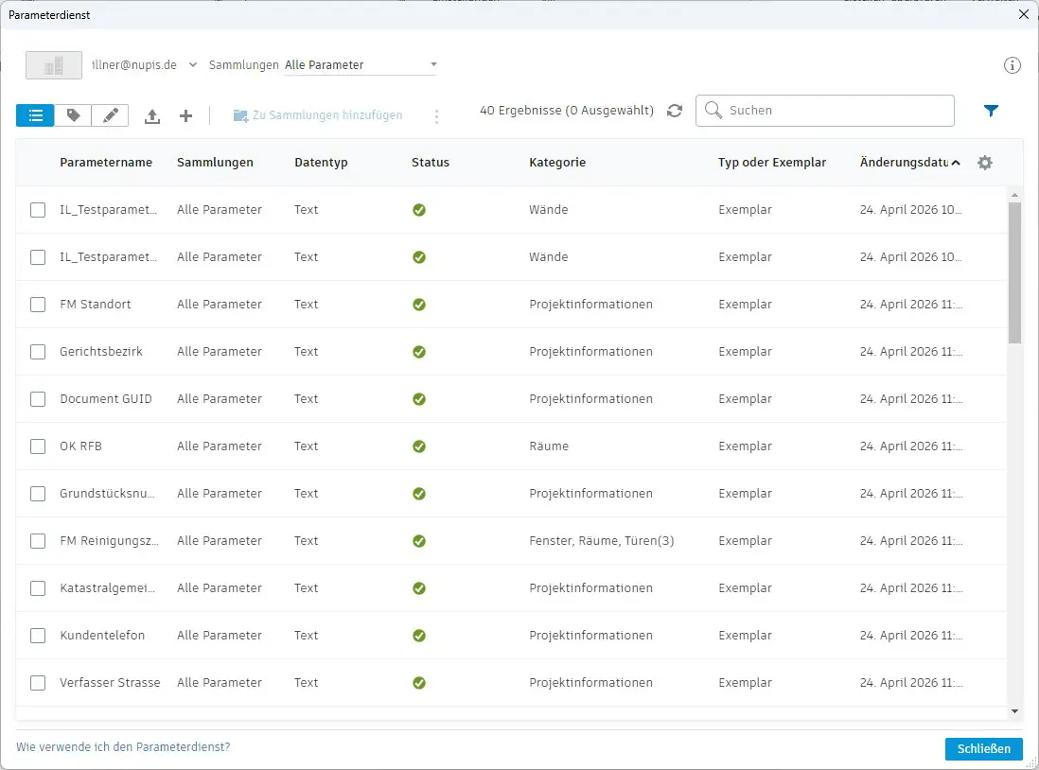Open 'Wie verwende ich den Parameterdienst?' link
Screen dimensions: 1039x770
pos(123,746)
